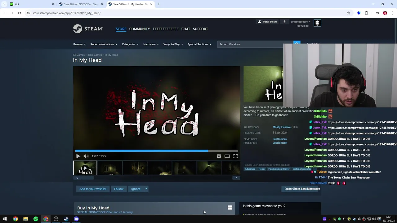Image resolution: width=397 pixels, height=223 pixels.
Task: Open the Bitwarden shield extension icon
Action: (359, 13)
